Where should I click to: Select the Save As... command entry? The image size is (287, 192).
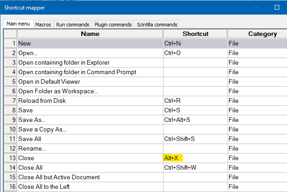(x=90, y=120)
